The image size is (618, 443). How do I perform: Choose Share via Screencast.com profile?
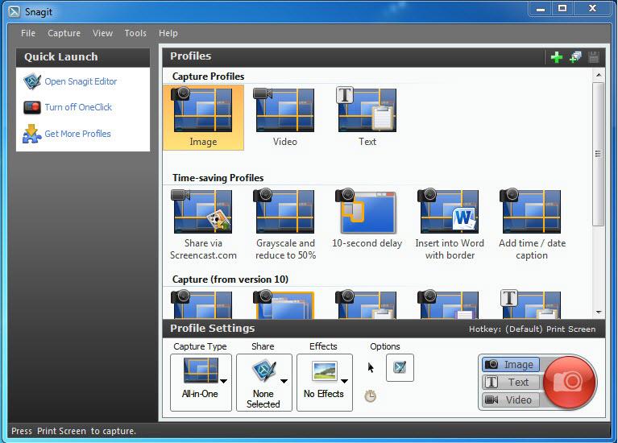(203, 225)
